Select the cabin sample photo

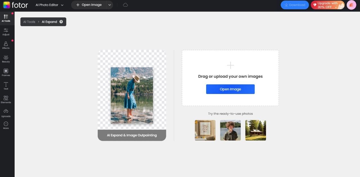coord(255,130)
